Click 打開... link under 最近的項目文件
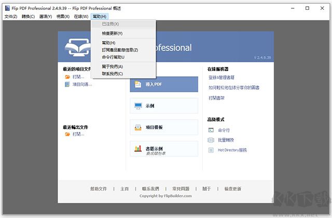This screenshot has width=332, height=218. point(78,77)
